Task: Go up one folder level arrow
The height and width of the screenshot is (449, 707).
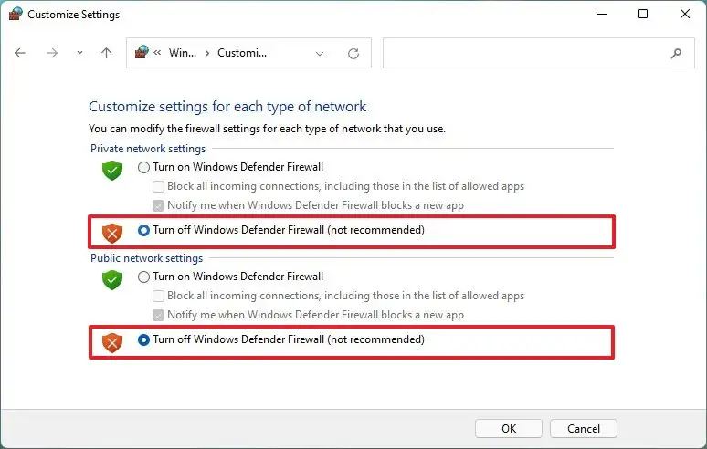Action: pos(106,53)
